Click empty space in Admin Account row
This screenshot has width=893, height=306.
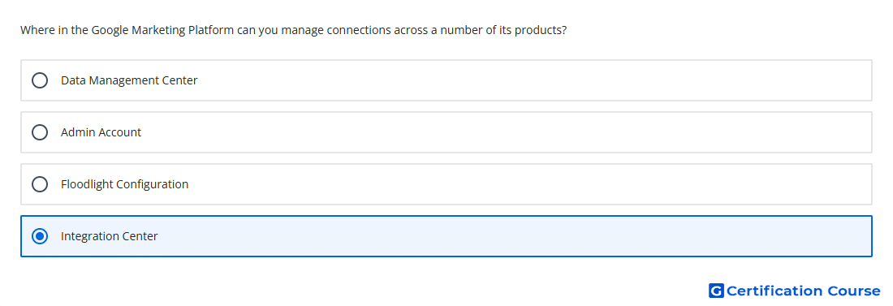click(x=507, y=132)
